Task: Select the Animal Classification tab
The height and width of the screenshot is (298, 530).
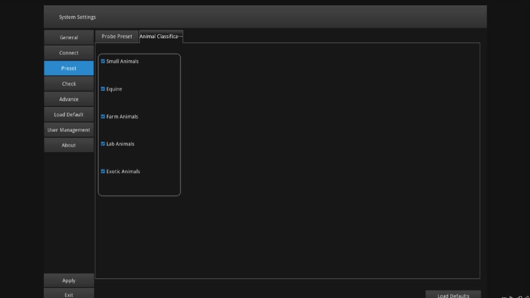Action: pos(161,37)
